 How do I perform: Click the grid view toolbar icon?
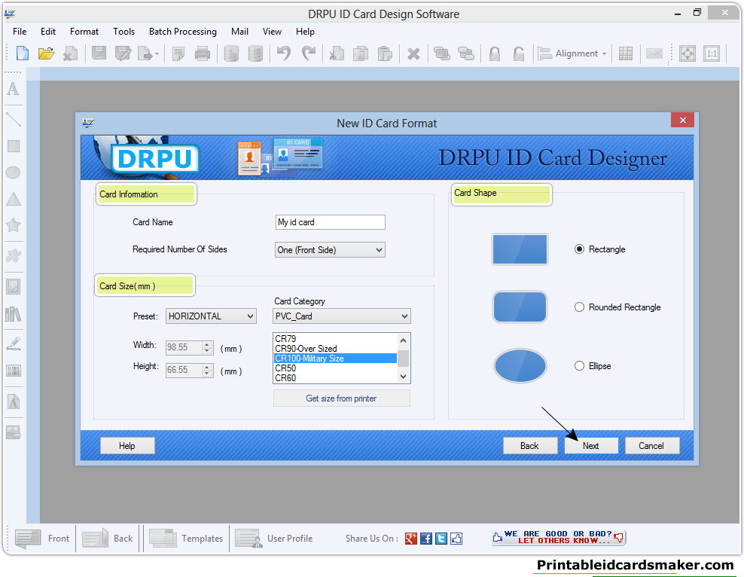[625, 53]
